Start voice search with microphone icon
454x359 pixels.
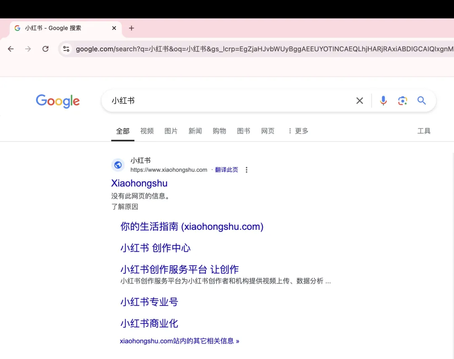tap(383, 101)
